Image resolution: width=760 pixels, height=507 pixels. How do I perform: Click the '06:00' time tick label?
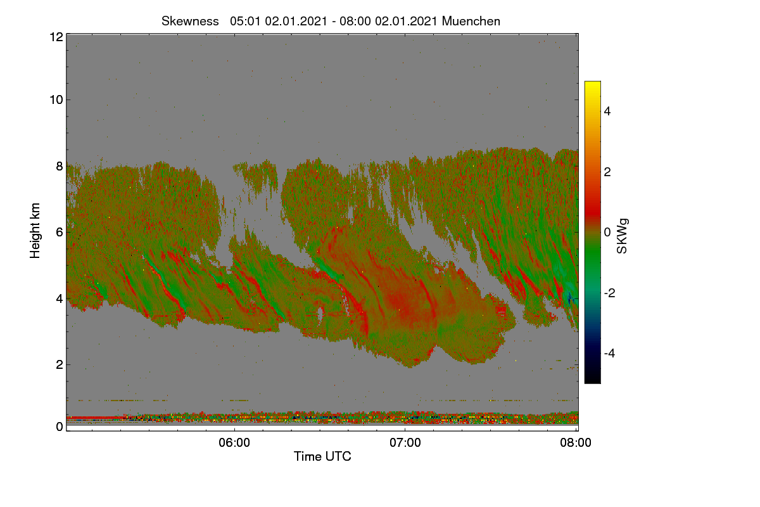[x=234, y=443]
